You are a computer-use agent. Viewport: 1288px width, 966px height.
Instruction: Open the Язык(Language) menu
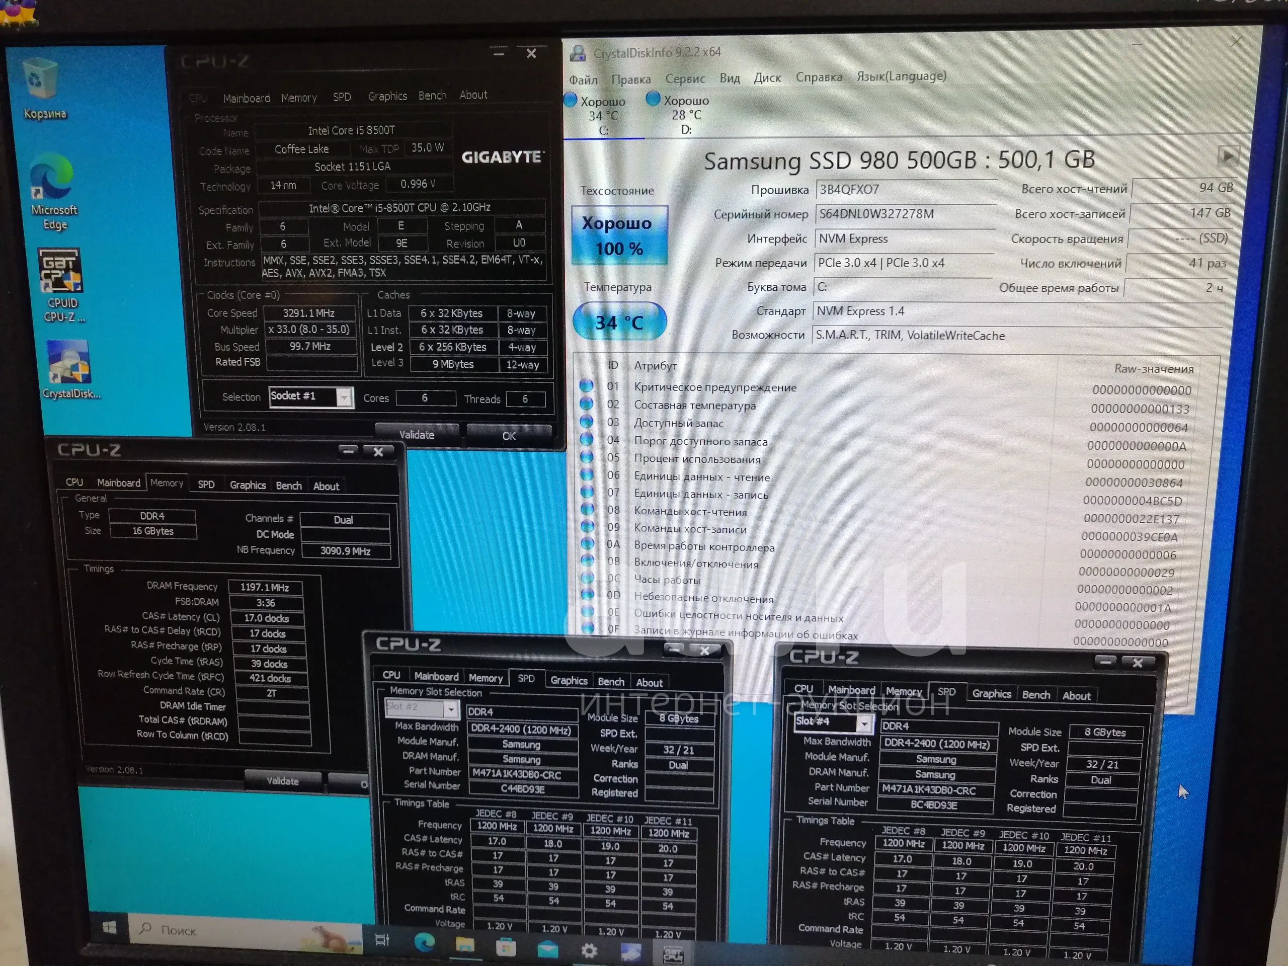point(901,76)
